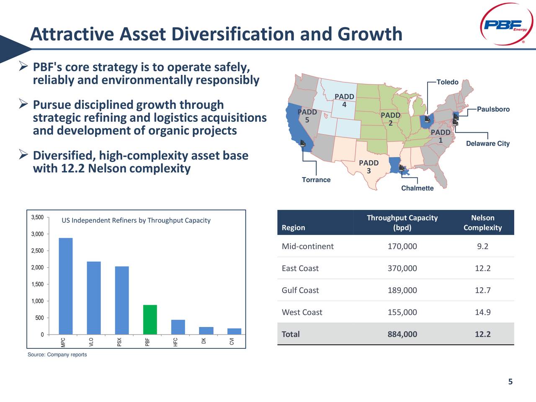536x402 pixels.
Task: Select the Toledo refinery icon in Ohio
Action: click(427, 120)
